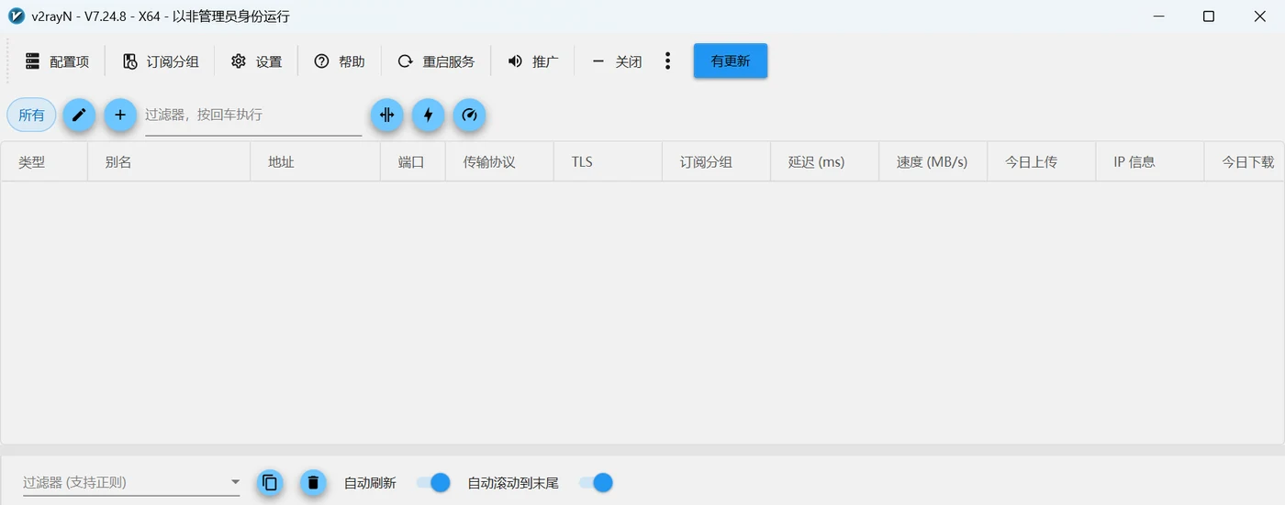Sort by 今日上传 column header

1041,161
